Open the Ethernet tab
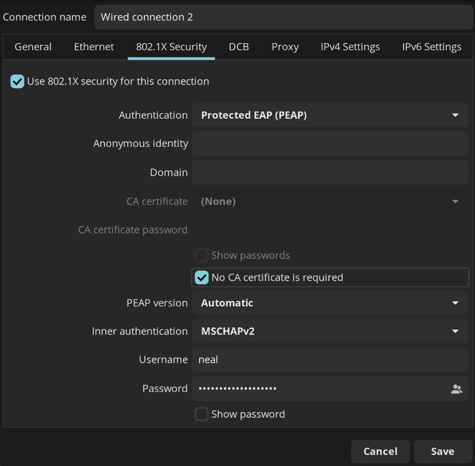Image resolution: width=475 pixels, height=466 pixels. click(94, 47)
